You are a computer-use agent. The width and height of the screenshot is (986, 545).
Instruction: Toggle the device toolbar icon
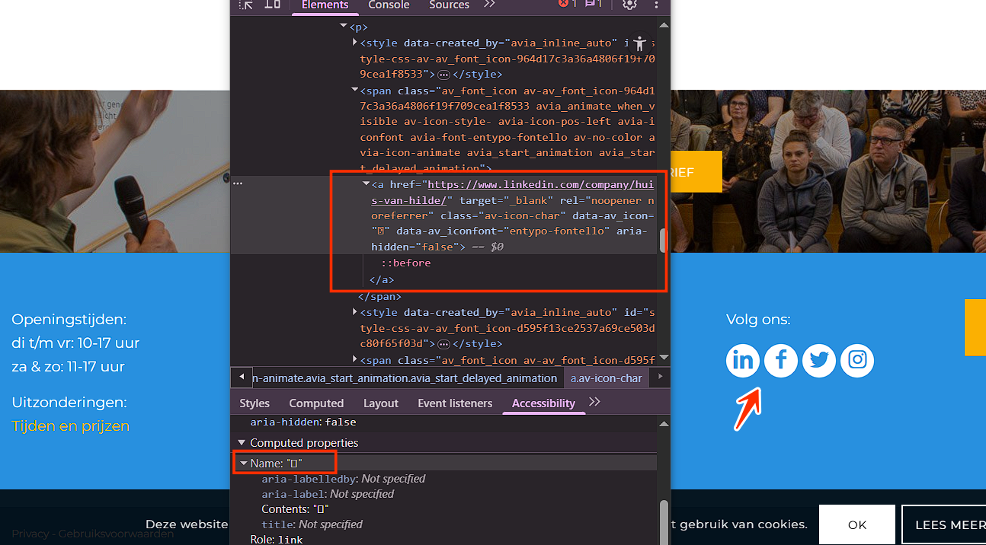pos(272,5)
